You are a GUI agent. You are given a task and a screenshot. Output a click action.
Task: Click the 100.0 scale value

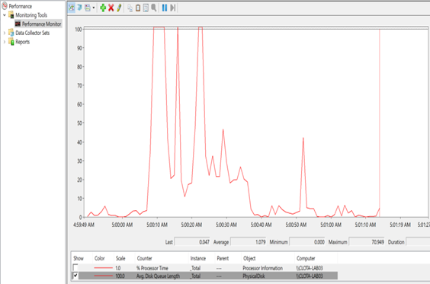[120, 276]
